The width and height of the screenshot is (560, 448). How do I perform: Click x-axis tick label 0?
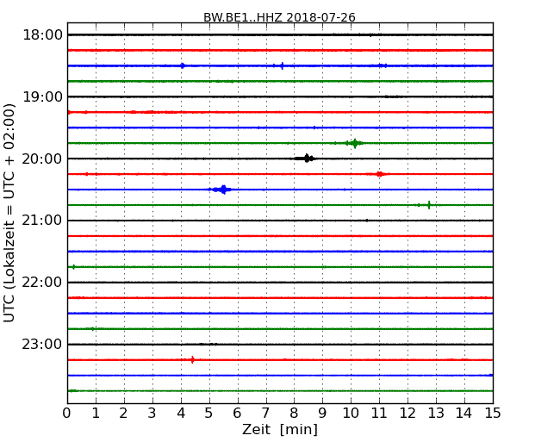tap(67, 414)
